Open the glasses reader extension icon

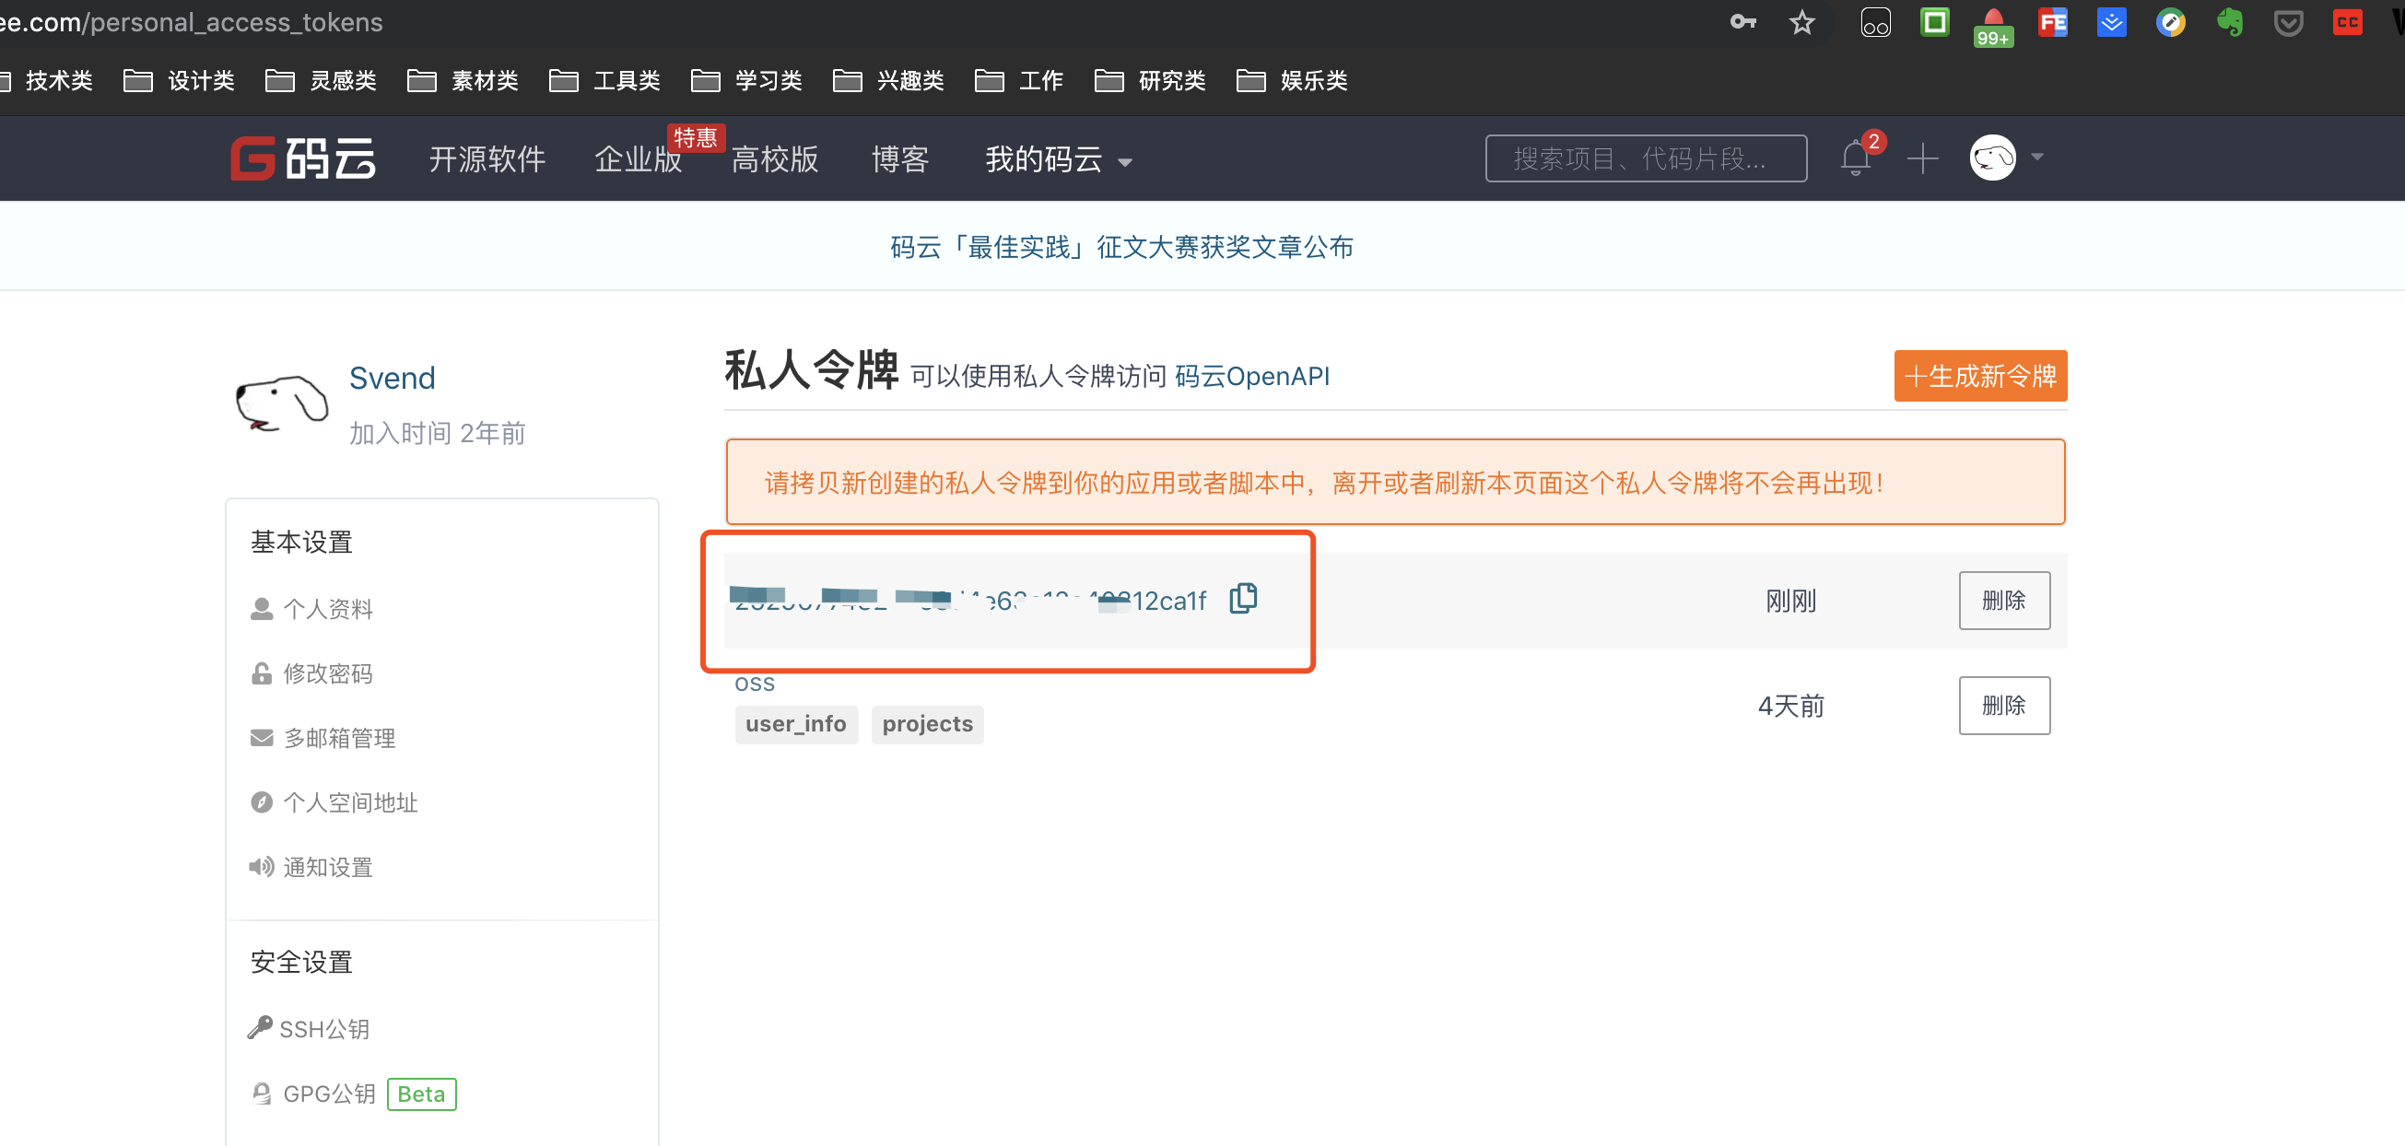click(1876, 21)
